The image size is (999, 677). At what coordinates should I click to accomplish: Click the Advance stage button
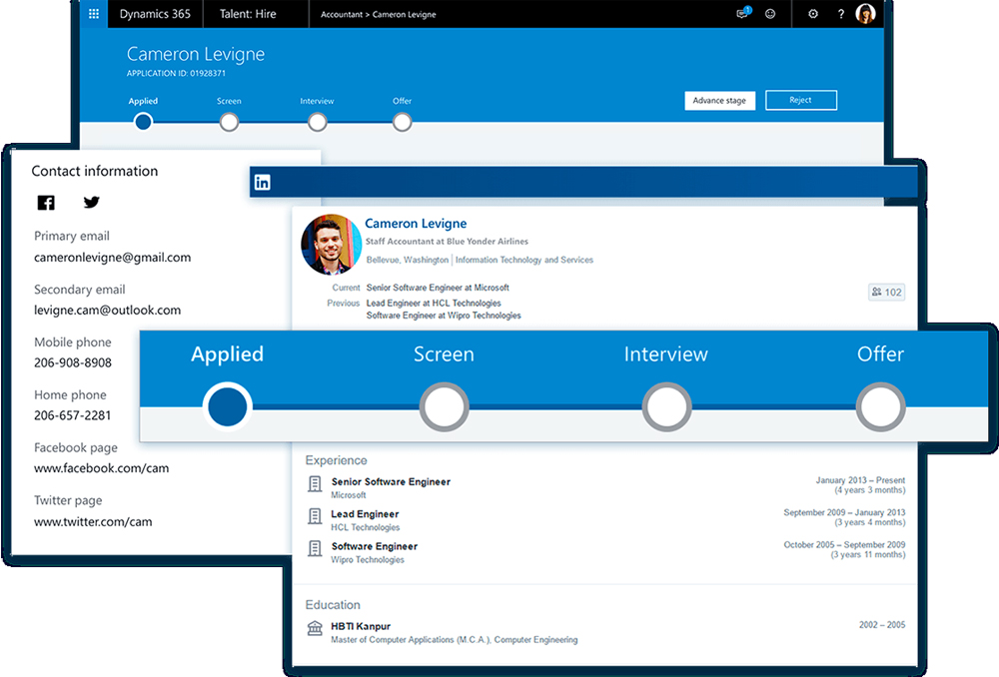pyautogui.click(x=720, y=101)
